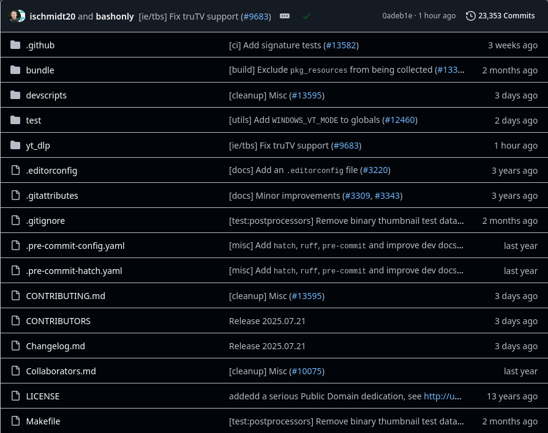This screenshot has width=548, height=433.
Task: Click the .gitignore file icon
Action: [15, 221]
